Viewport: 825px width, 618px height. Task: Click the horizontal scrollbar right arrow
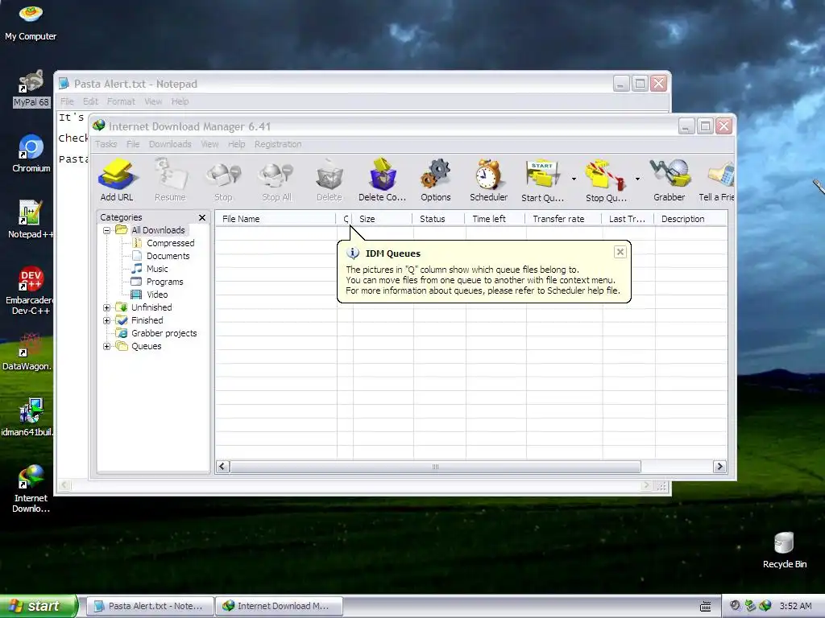click(719, 467)
